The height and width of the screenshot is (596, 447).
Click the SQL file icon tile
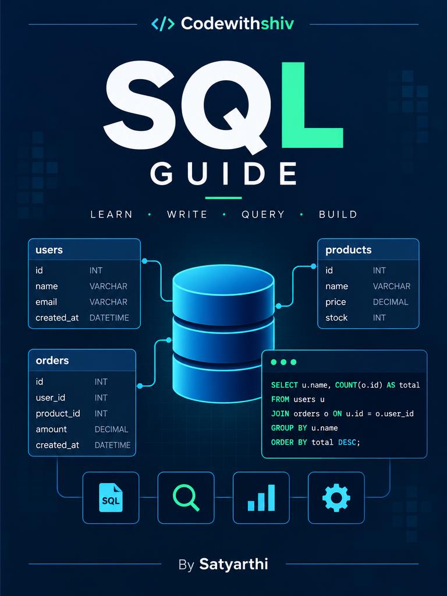111,498
